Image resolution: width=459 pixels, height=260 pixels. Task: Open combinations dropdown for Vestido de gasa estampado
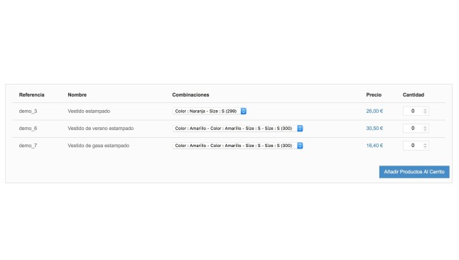pyautogui.click(x=238, y=146)
